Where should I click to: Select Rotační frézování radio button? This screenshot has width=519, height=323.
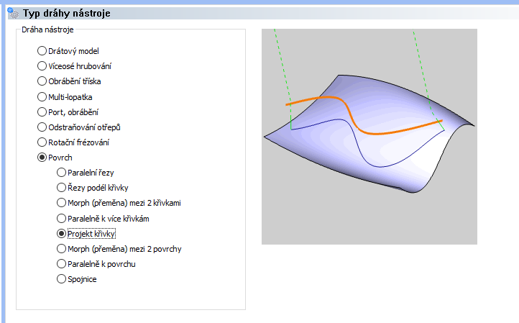(42, 142)
